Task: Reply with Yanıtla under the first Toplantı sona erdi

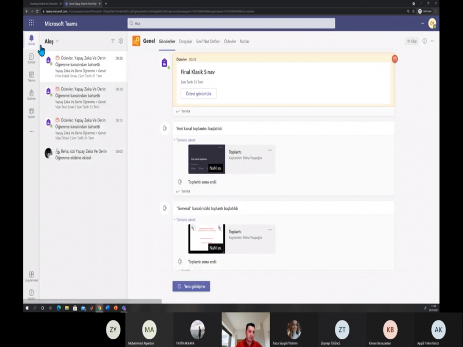Action: click(x=183, y=191)
